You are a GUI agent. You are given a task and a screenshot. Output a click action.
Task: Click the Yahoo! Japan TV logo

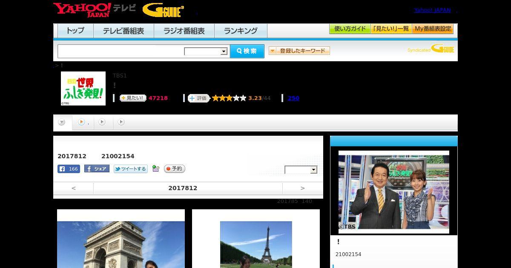pyautogui.click(x=94, y=10)
